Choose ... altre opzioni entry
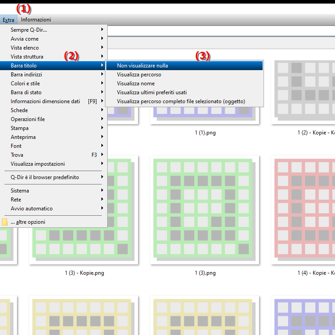Viewport: 335px width, 335px height. 53,222
